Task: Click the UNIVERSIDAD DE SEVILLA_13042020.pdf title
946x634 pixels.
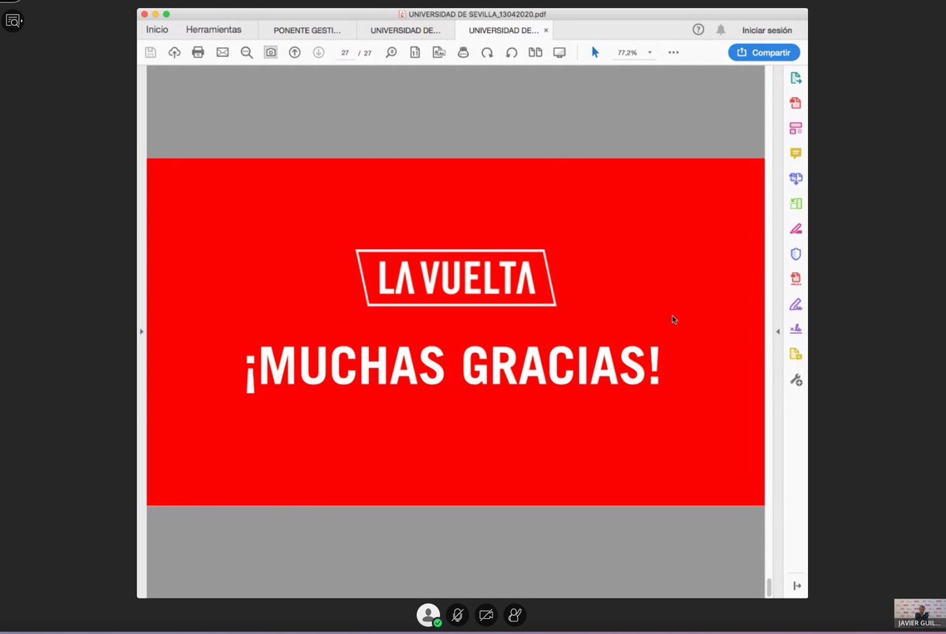Action: click(x=478, y=14)
